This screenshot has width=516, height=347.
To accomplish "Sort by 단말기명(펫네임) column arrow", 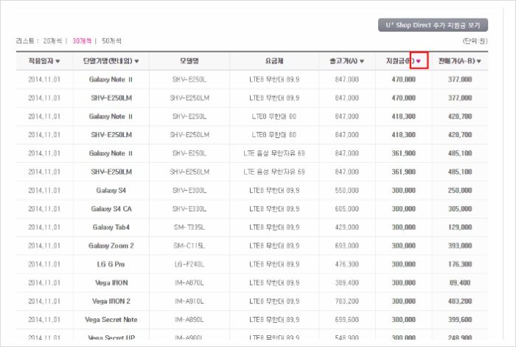I will pyautogui.click(x=136, y=61).
